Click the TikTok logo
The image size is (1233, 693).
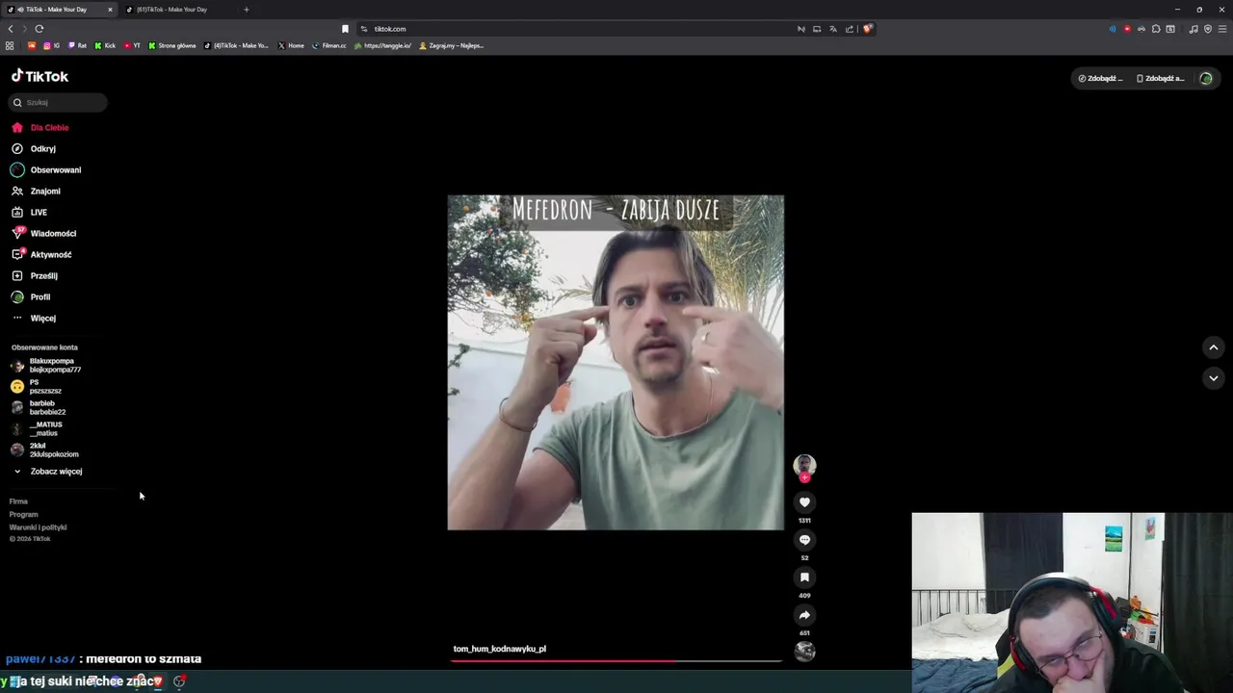[39, 76]
